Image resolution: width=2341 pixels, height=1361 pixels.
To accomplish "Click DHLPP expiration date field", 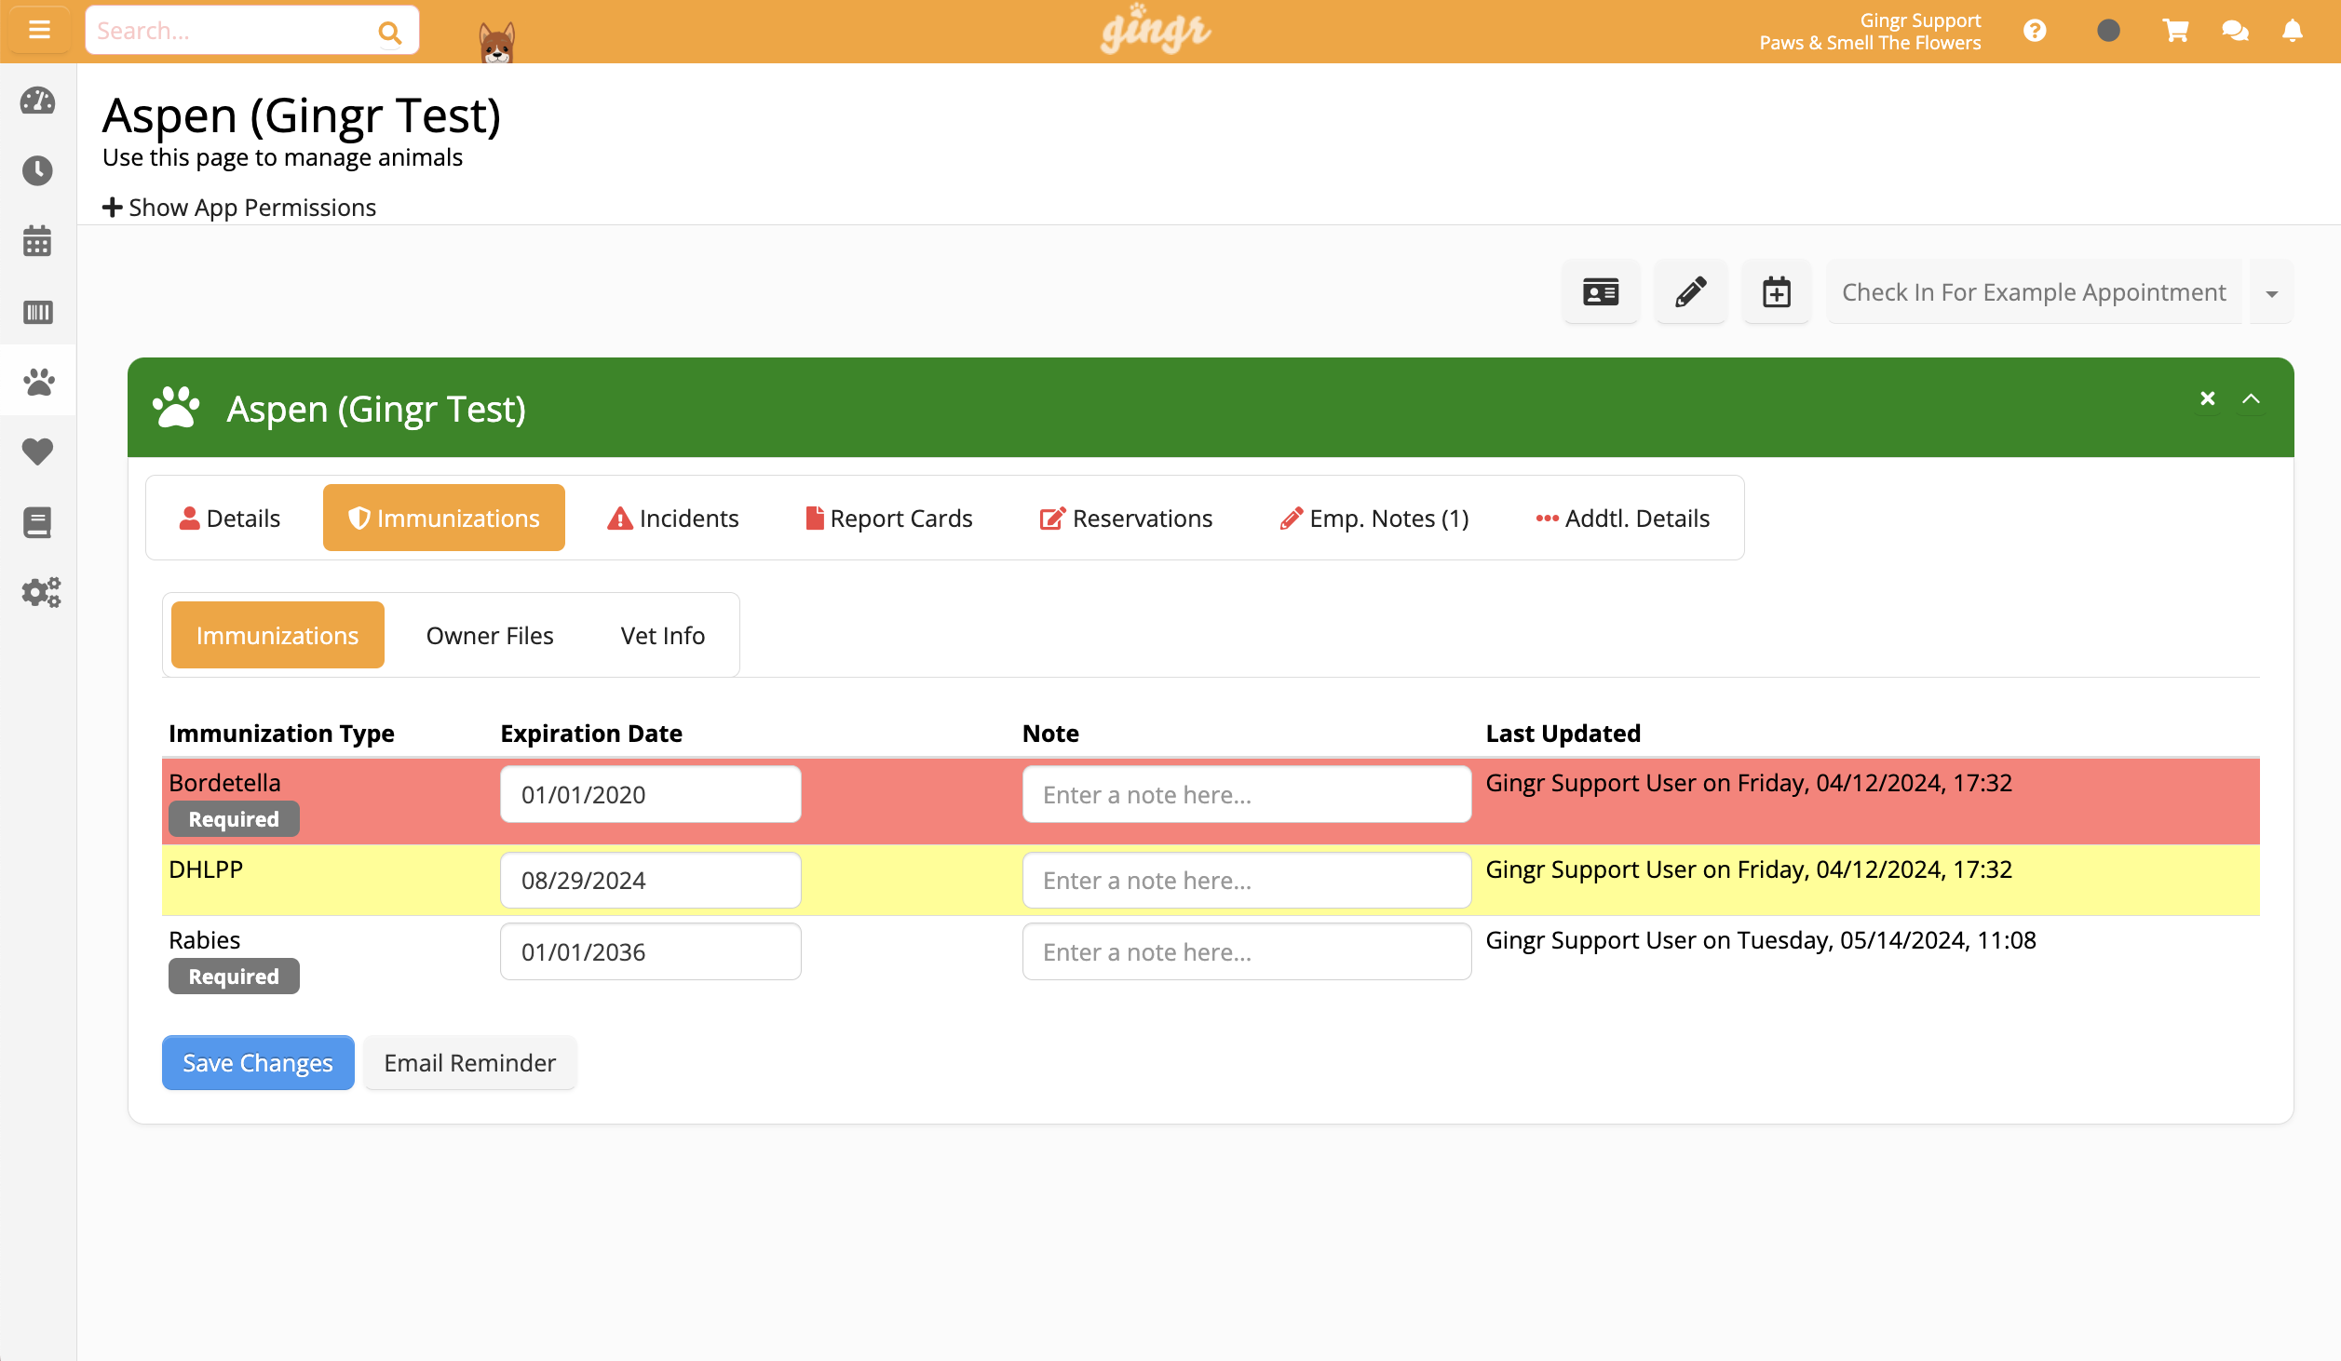I will tap(651, 881).
